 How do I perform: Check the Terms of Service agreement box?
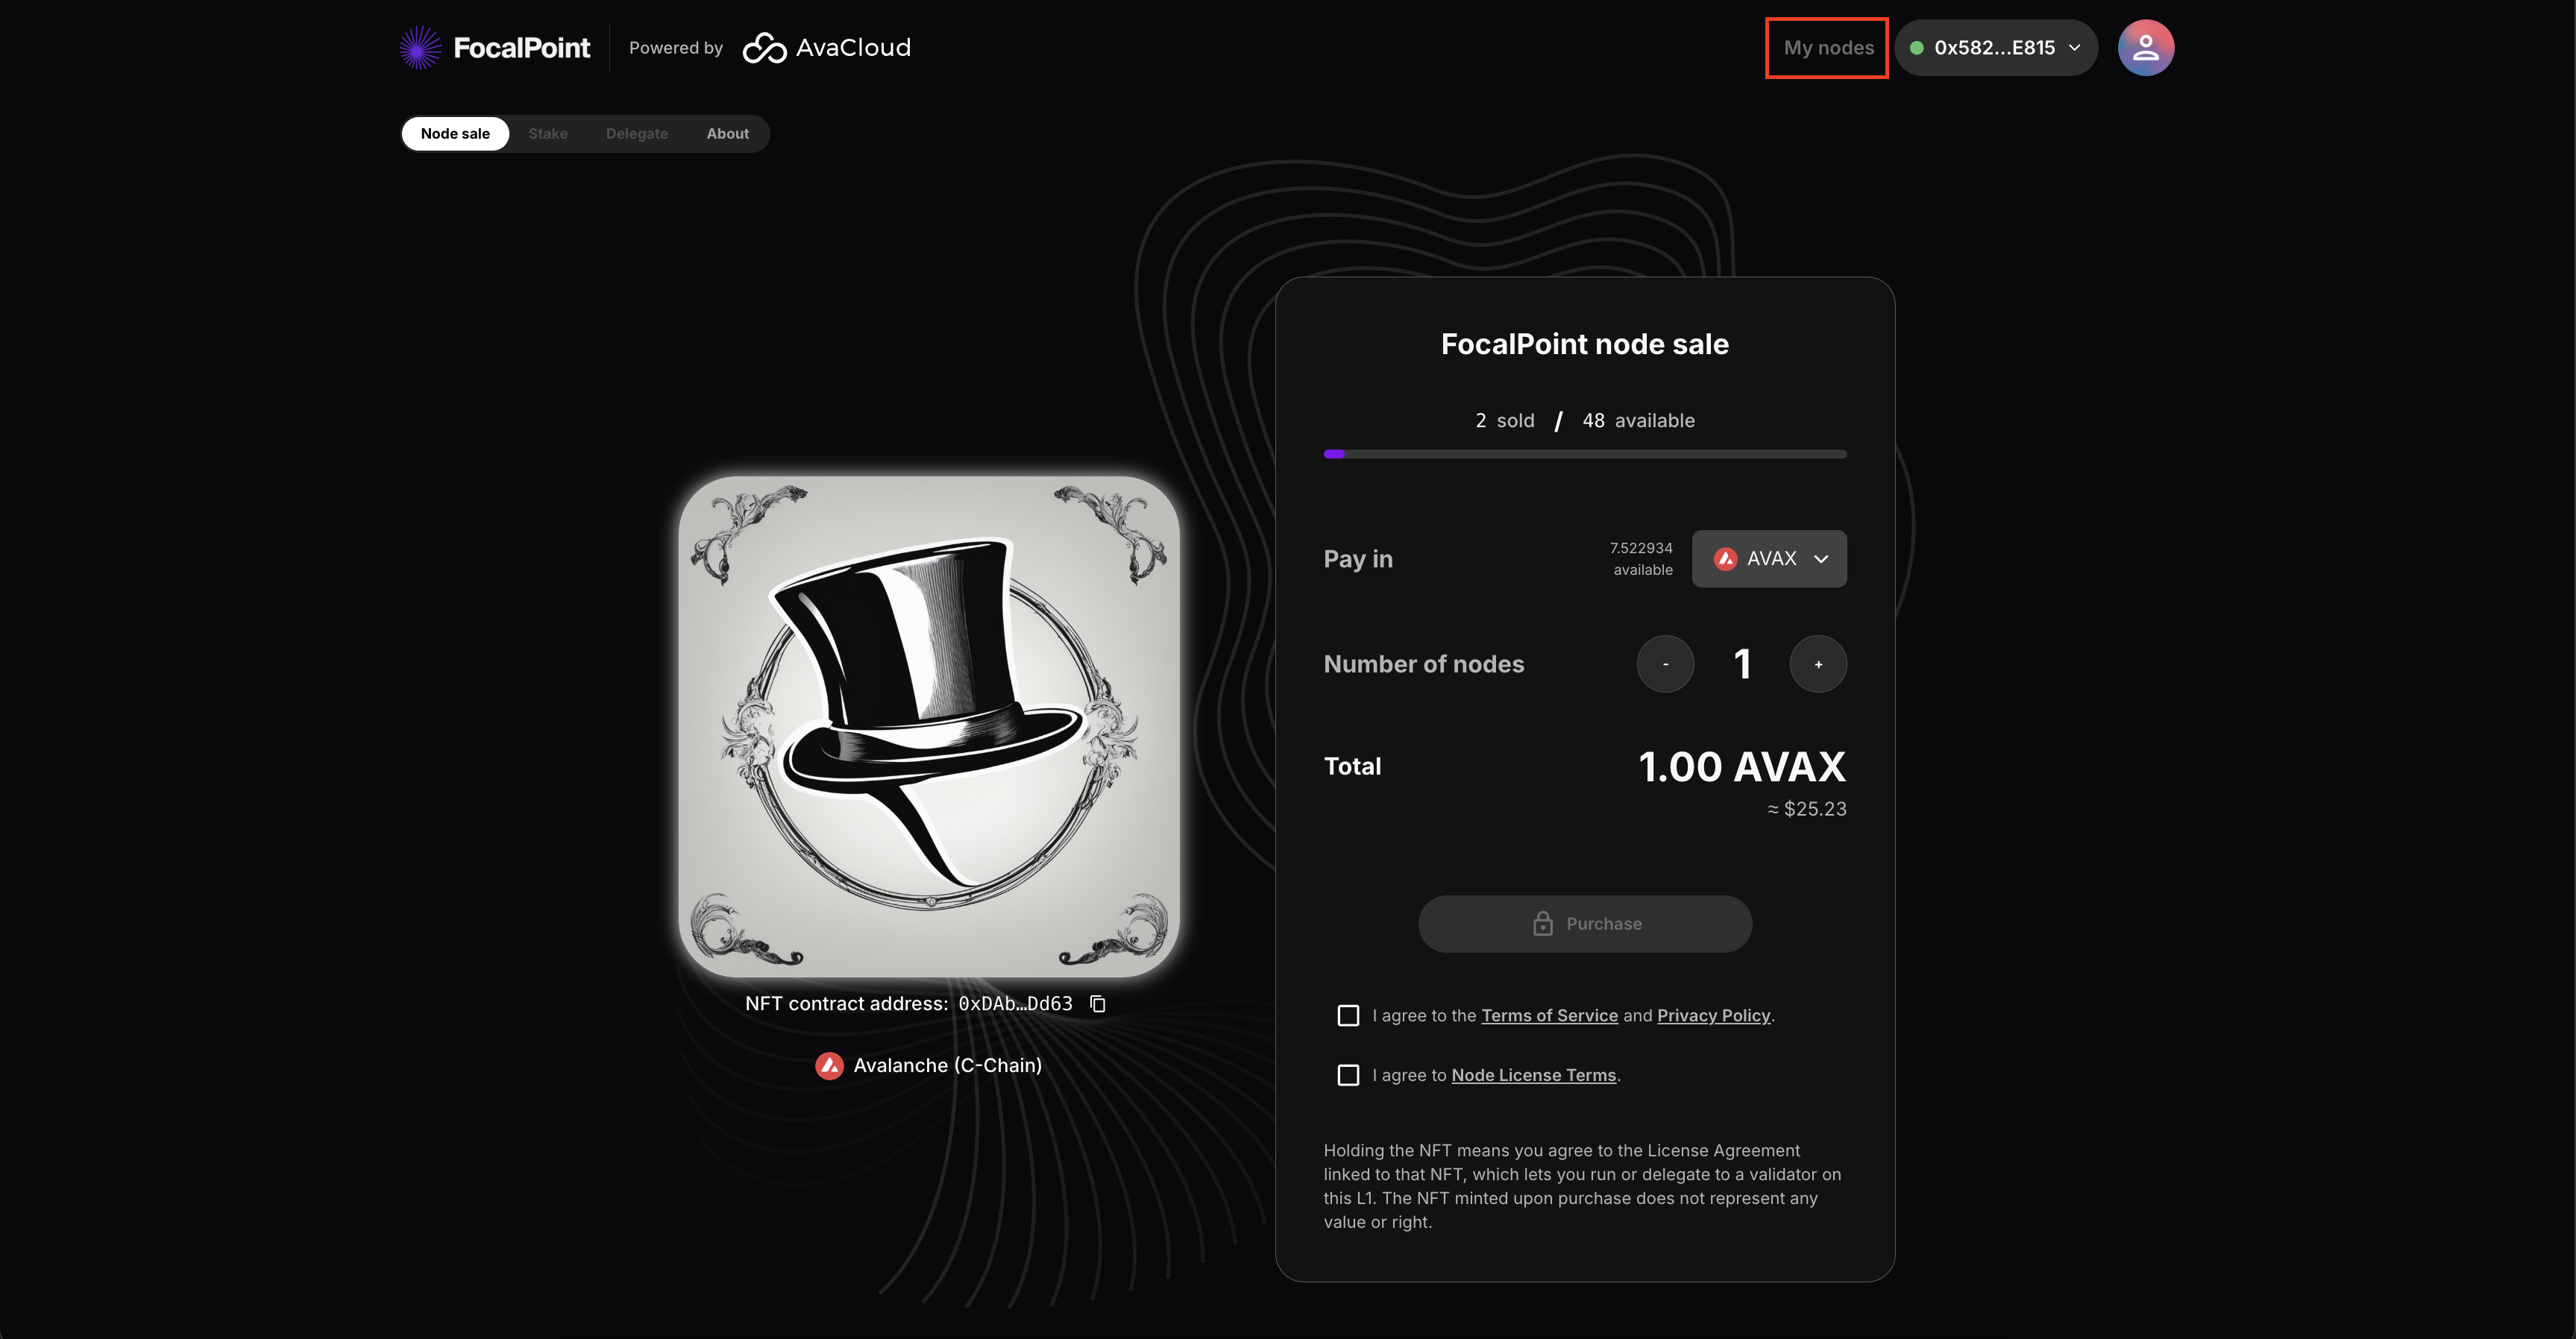[x=1348, y=1016]
